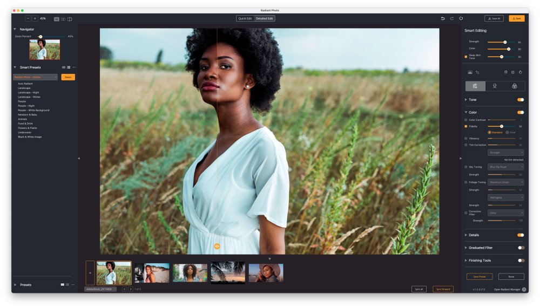Open the Maximum Green foliage dropdown
The height and width of the screenshot is (308, 540).
pos(505,182)
